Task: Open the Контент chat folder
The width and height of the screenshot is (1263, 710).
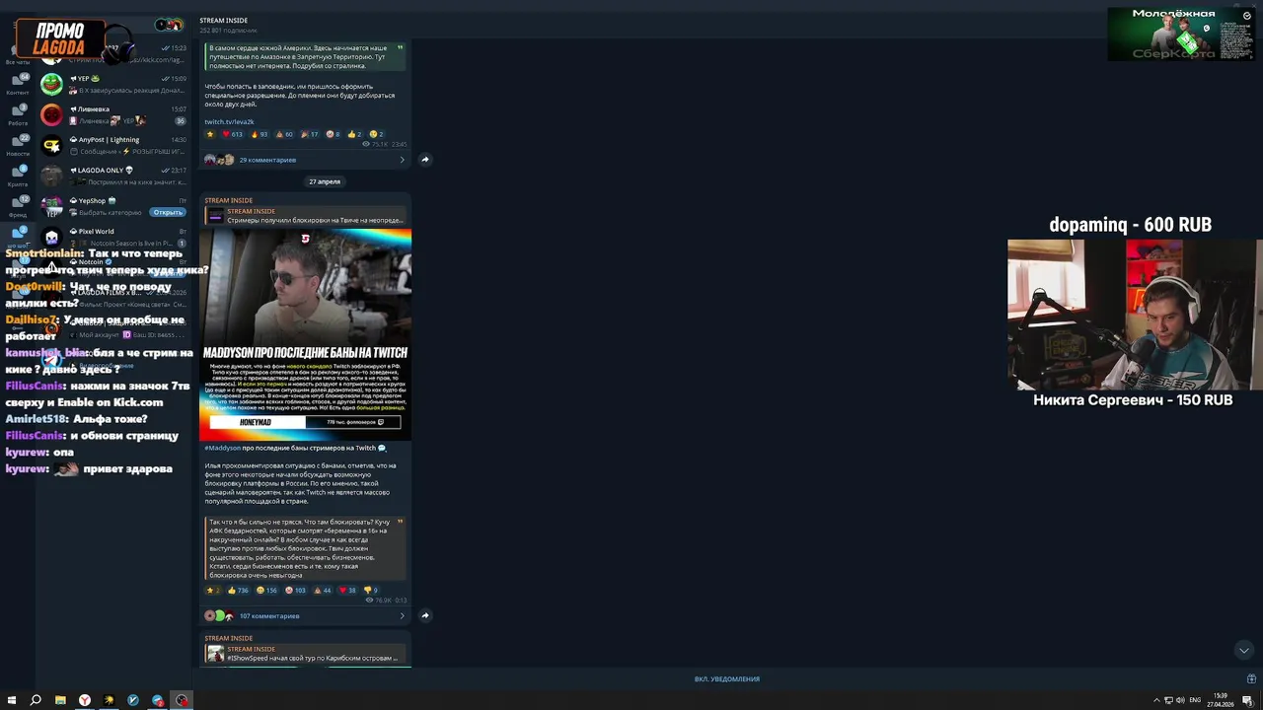Action: [x=18, y=86]
